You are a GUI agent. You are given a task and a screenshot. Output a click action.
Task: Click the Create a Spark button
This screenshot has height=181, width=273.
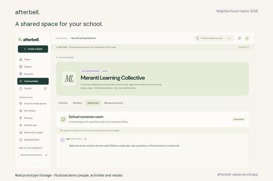(33, 49)
